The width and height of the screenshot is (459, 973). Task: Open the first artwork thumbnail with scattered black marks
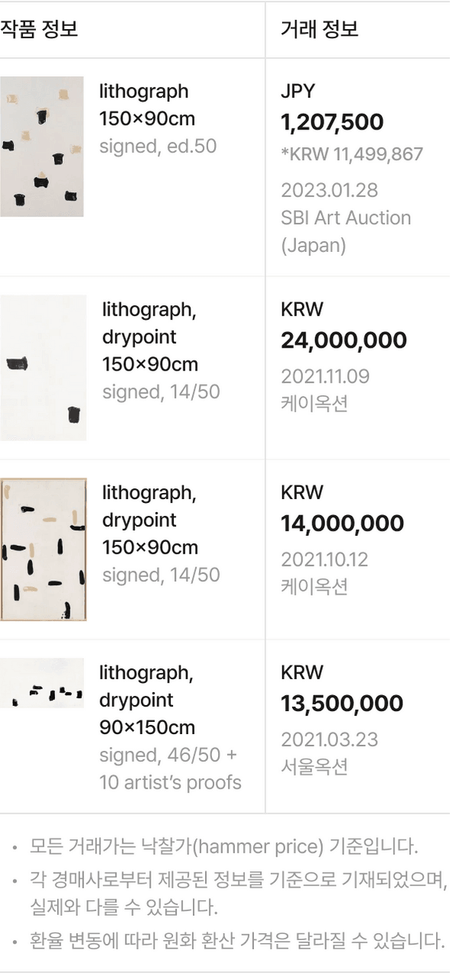pos(41,146)
